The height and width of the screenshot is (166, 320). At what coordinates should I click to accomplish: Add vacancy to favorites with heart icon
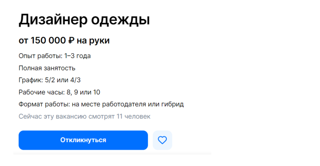point(162,140)
